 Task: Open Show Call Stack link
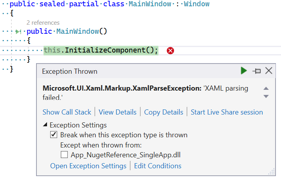point(67,112)
